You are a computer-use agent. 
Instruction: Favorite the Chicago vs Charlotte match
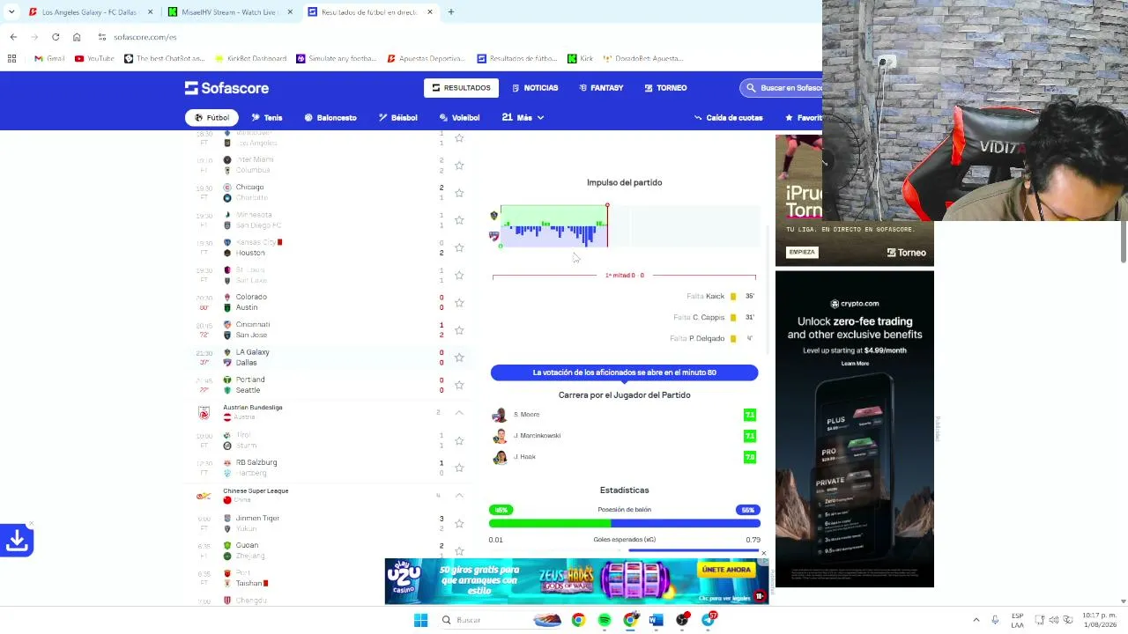459,193
